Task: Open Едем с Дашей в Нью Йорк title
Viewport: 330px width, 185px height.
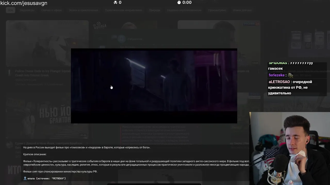Action: (x=49, y=143)
